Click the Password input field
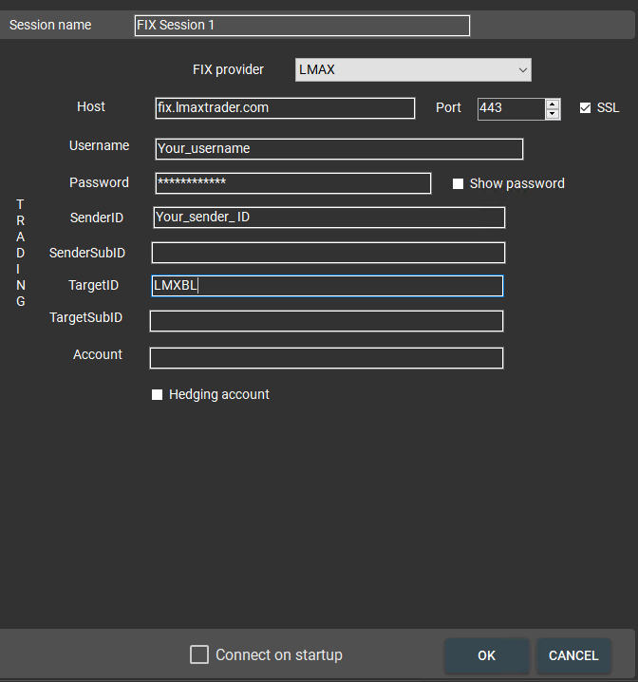This screenshot has width=638, height=682. (x=292, y=183)
